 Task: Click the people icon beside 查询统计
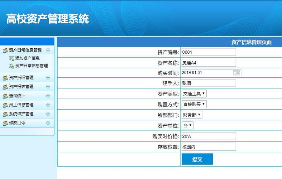click(5, 96)
